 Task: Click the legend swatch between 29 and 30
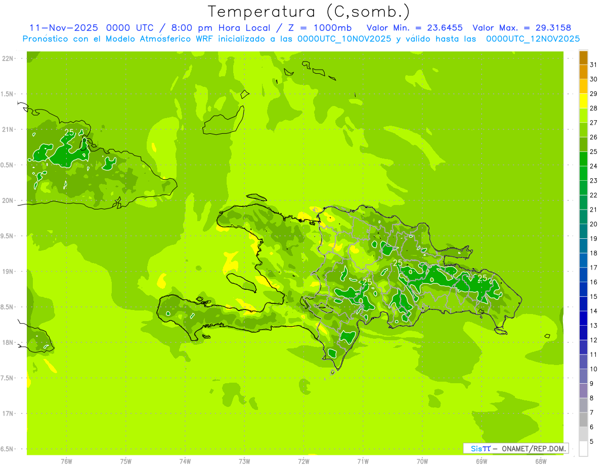tap(583, 86)
